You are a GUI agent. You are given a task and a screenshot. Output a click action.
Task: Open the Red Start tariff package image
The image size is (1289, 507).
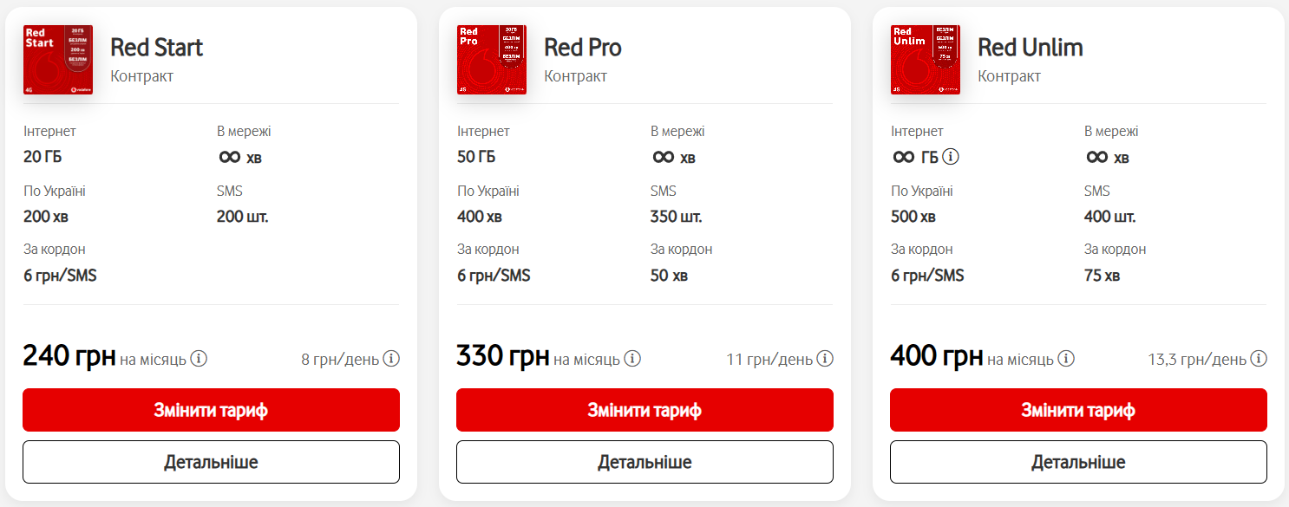(58, 60)
